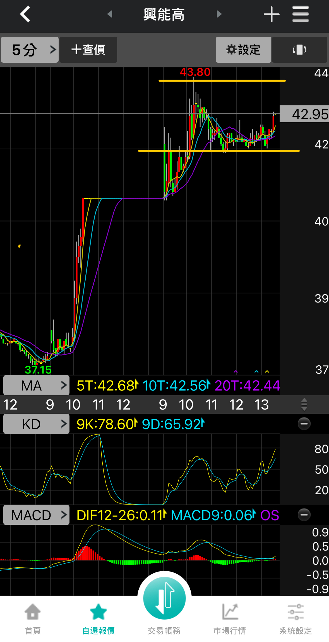Viewport: 329px width, 642px height.
Task: Open the KD indicator selector
Action: coord(36,424)
